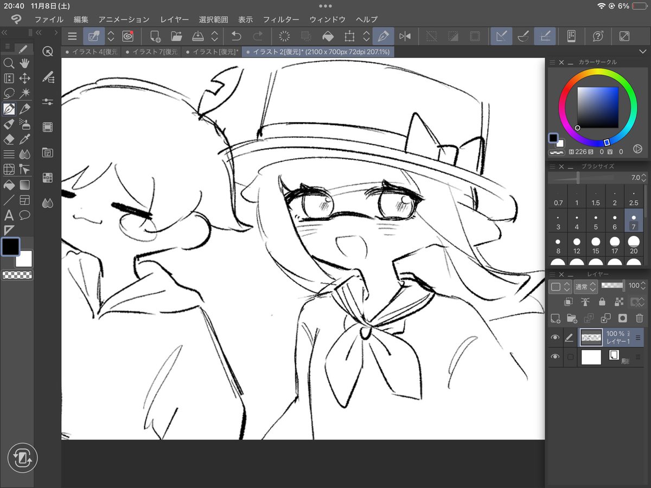This screenshot has width=651, height=488.
Task: Click the black main color swatch
Action: [10, 247]
